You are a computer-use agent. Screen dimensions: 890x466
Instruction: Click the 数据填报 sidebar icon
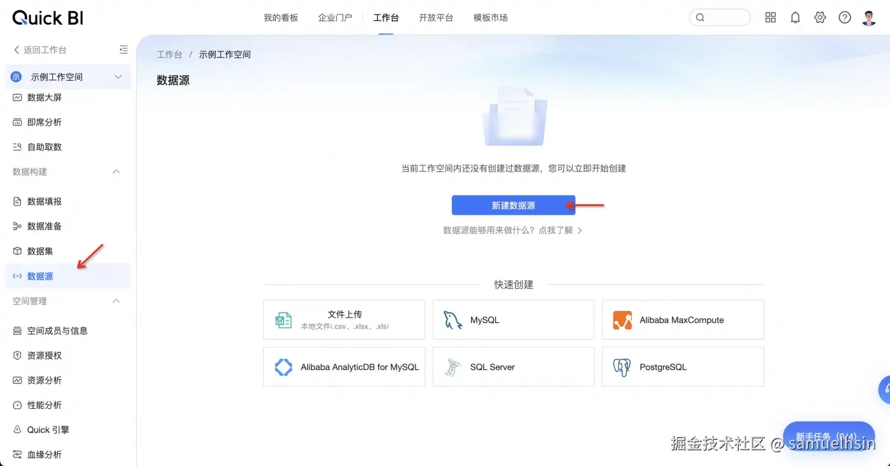[17, 202]
